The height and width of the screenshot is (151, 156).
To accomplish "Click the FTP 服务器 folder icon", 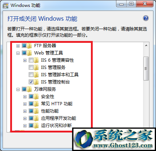I will [29, 46].
